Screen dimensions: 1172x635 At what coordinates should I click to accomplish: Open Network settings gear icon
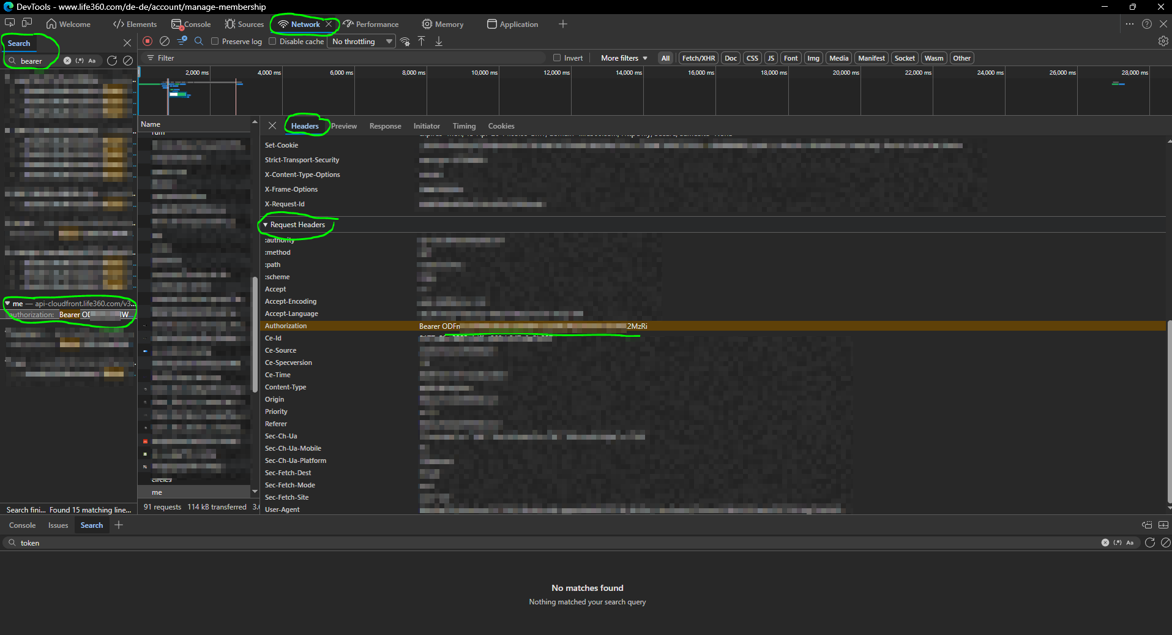[1163, 41]
